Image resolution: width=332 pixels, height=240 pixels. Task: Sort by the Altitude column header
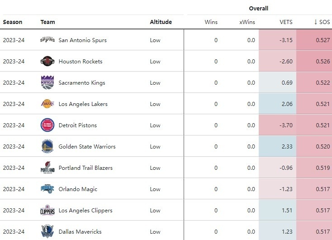[161, 22]
